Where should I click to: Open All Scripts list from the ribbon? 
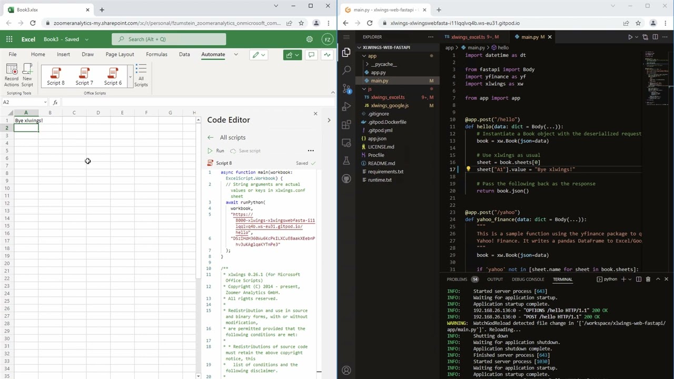[141, 75]
